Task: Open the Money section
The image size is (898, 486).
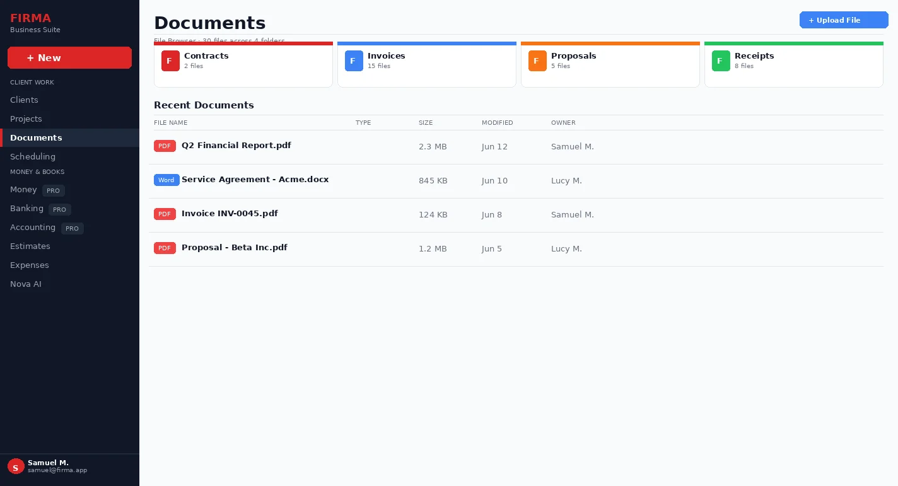Action: point(23,190)
